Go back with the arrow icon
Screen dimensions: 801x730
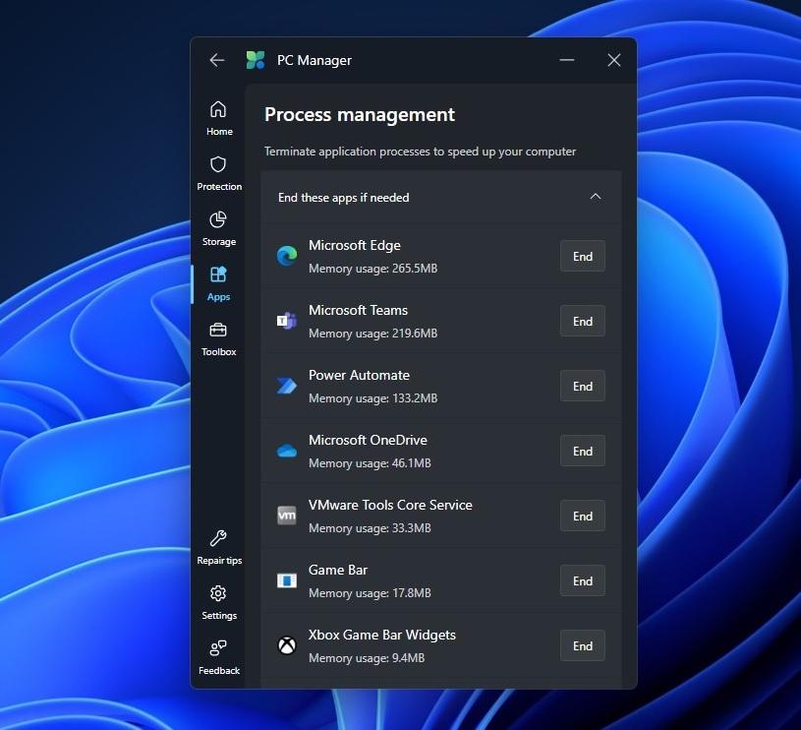click(217, 60)
